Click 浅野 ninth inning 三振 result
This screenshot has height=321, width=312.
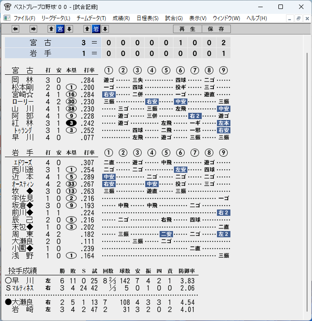(224, 256)
